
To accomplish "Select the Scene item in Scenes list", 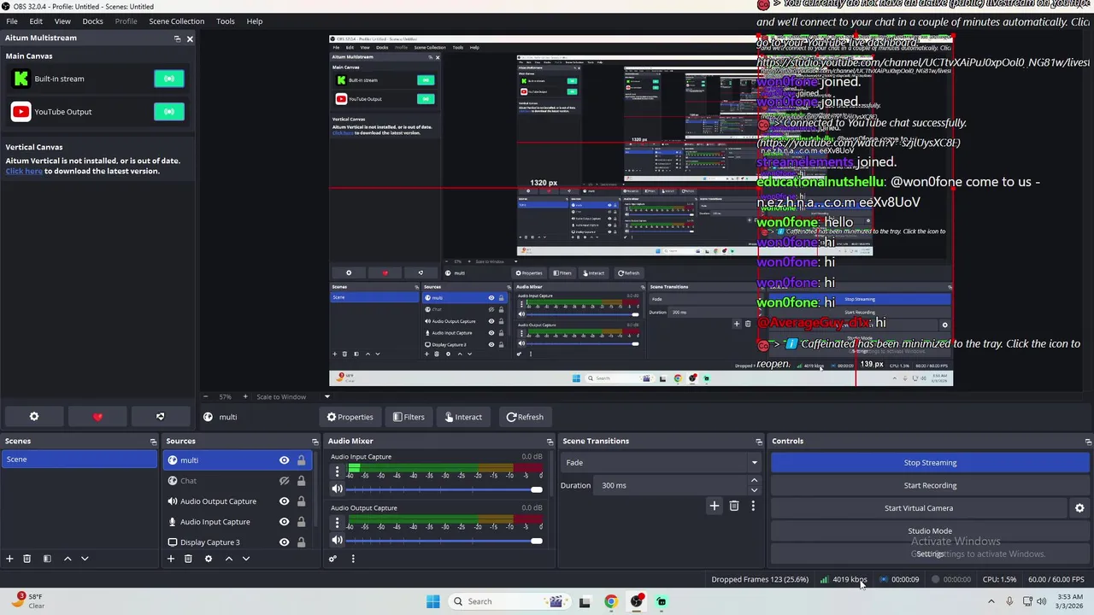I will pyautogui.click(x=79, y=460).
